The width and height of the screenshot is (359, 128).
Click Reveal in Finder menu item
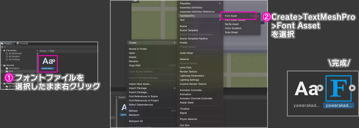pyautogui.click(x=138, y=49)
